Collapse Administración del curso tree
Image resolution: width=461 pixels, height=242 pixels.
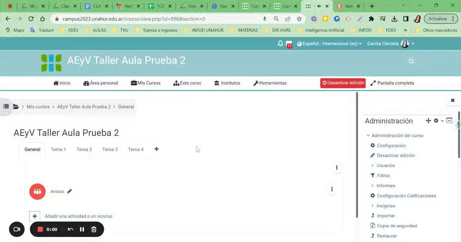tap(368, 135)
